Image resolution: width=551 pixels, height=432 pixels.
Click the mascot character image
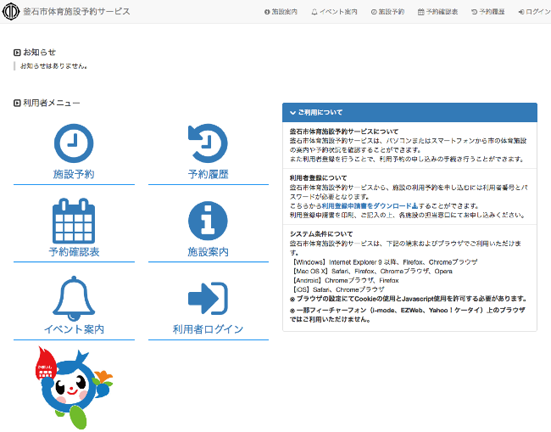tap(72, 388)
